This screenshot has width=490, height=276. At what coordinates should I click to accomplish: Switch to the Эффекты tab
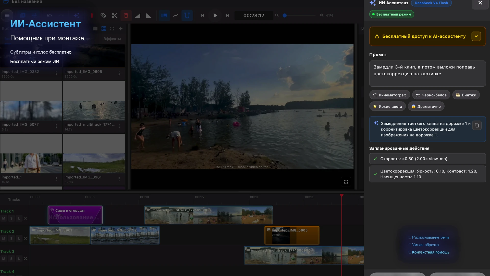coord(112,39)
